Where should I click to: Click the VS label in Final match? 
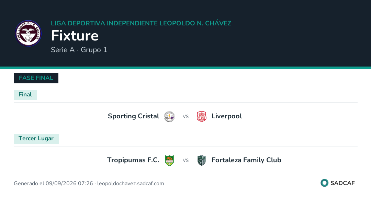[x=186, y=116]
